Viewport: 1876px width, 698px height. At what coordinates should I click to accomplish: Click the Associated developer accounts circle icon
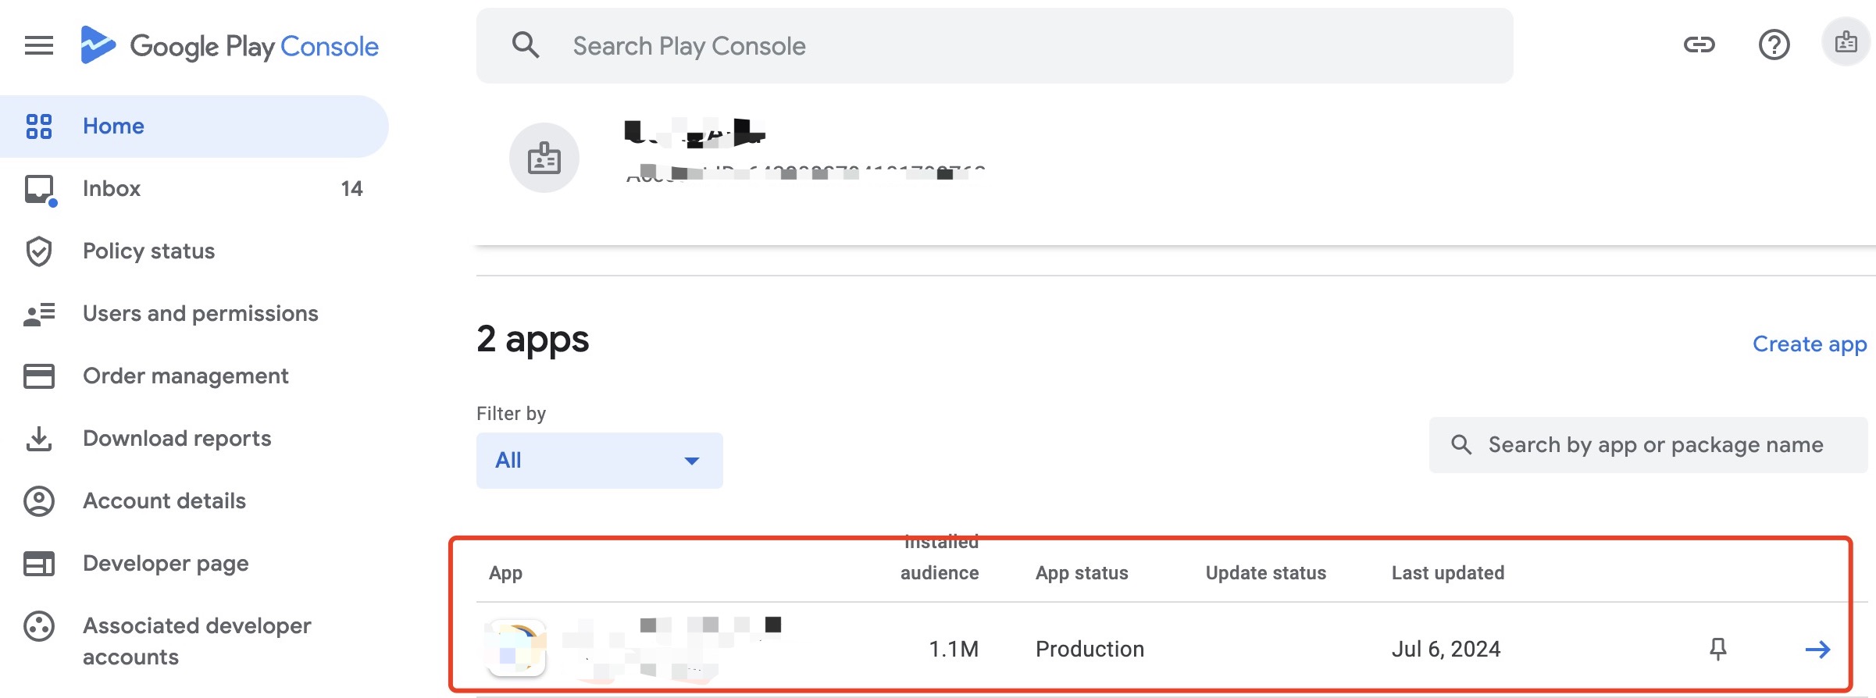coord(39,626)
